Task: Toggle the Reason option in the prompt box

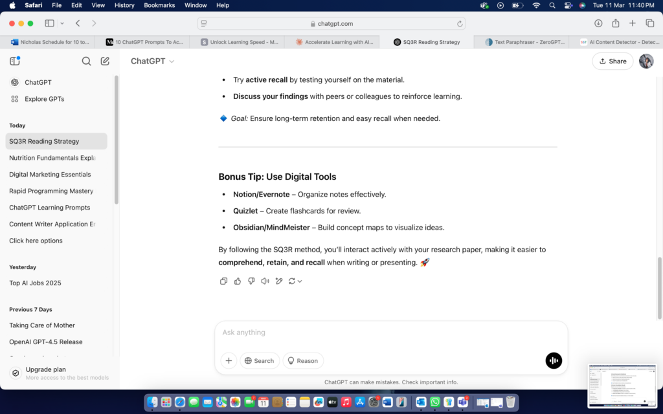Action: [x=303, y=361]
